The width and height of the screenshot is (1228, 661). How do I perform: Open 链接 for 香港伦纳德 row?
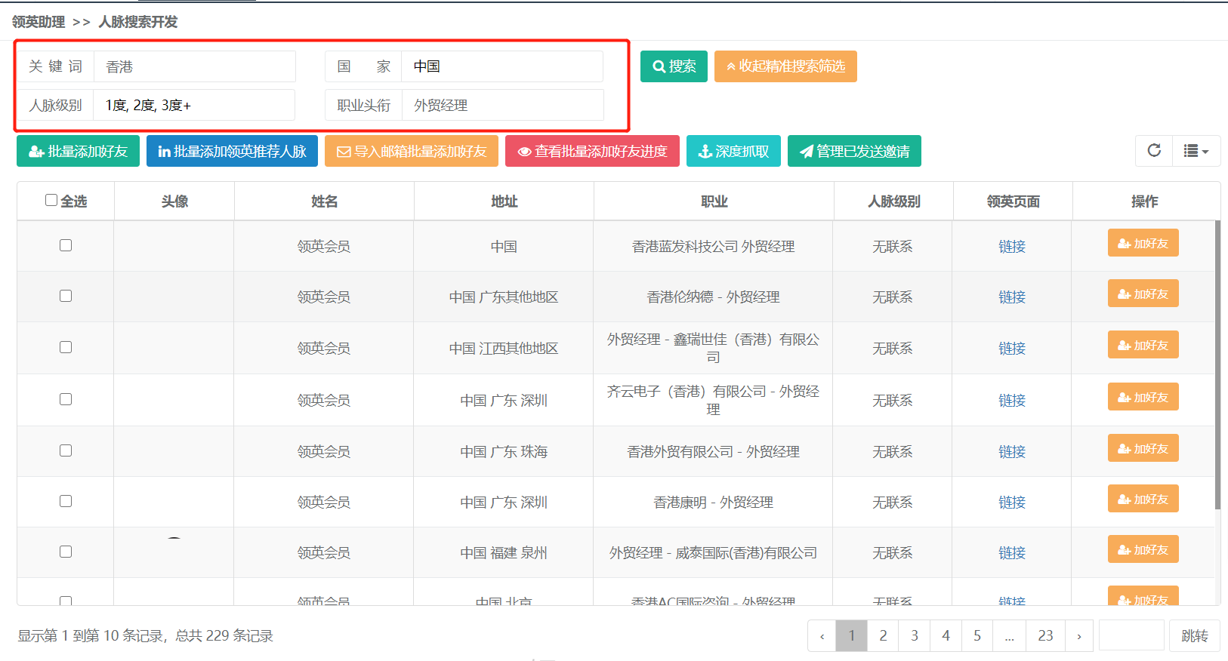(1012, 297)
